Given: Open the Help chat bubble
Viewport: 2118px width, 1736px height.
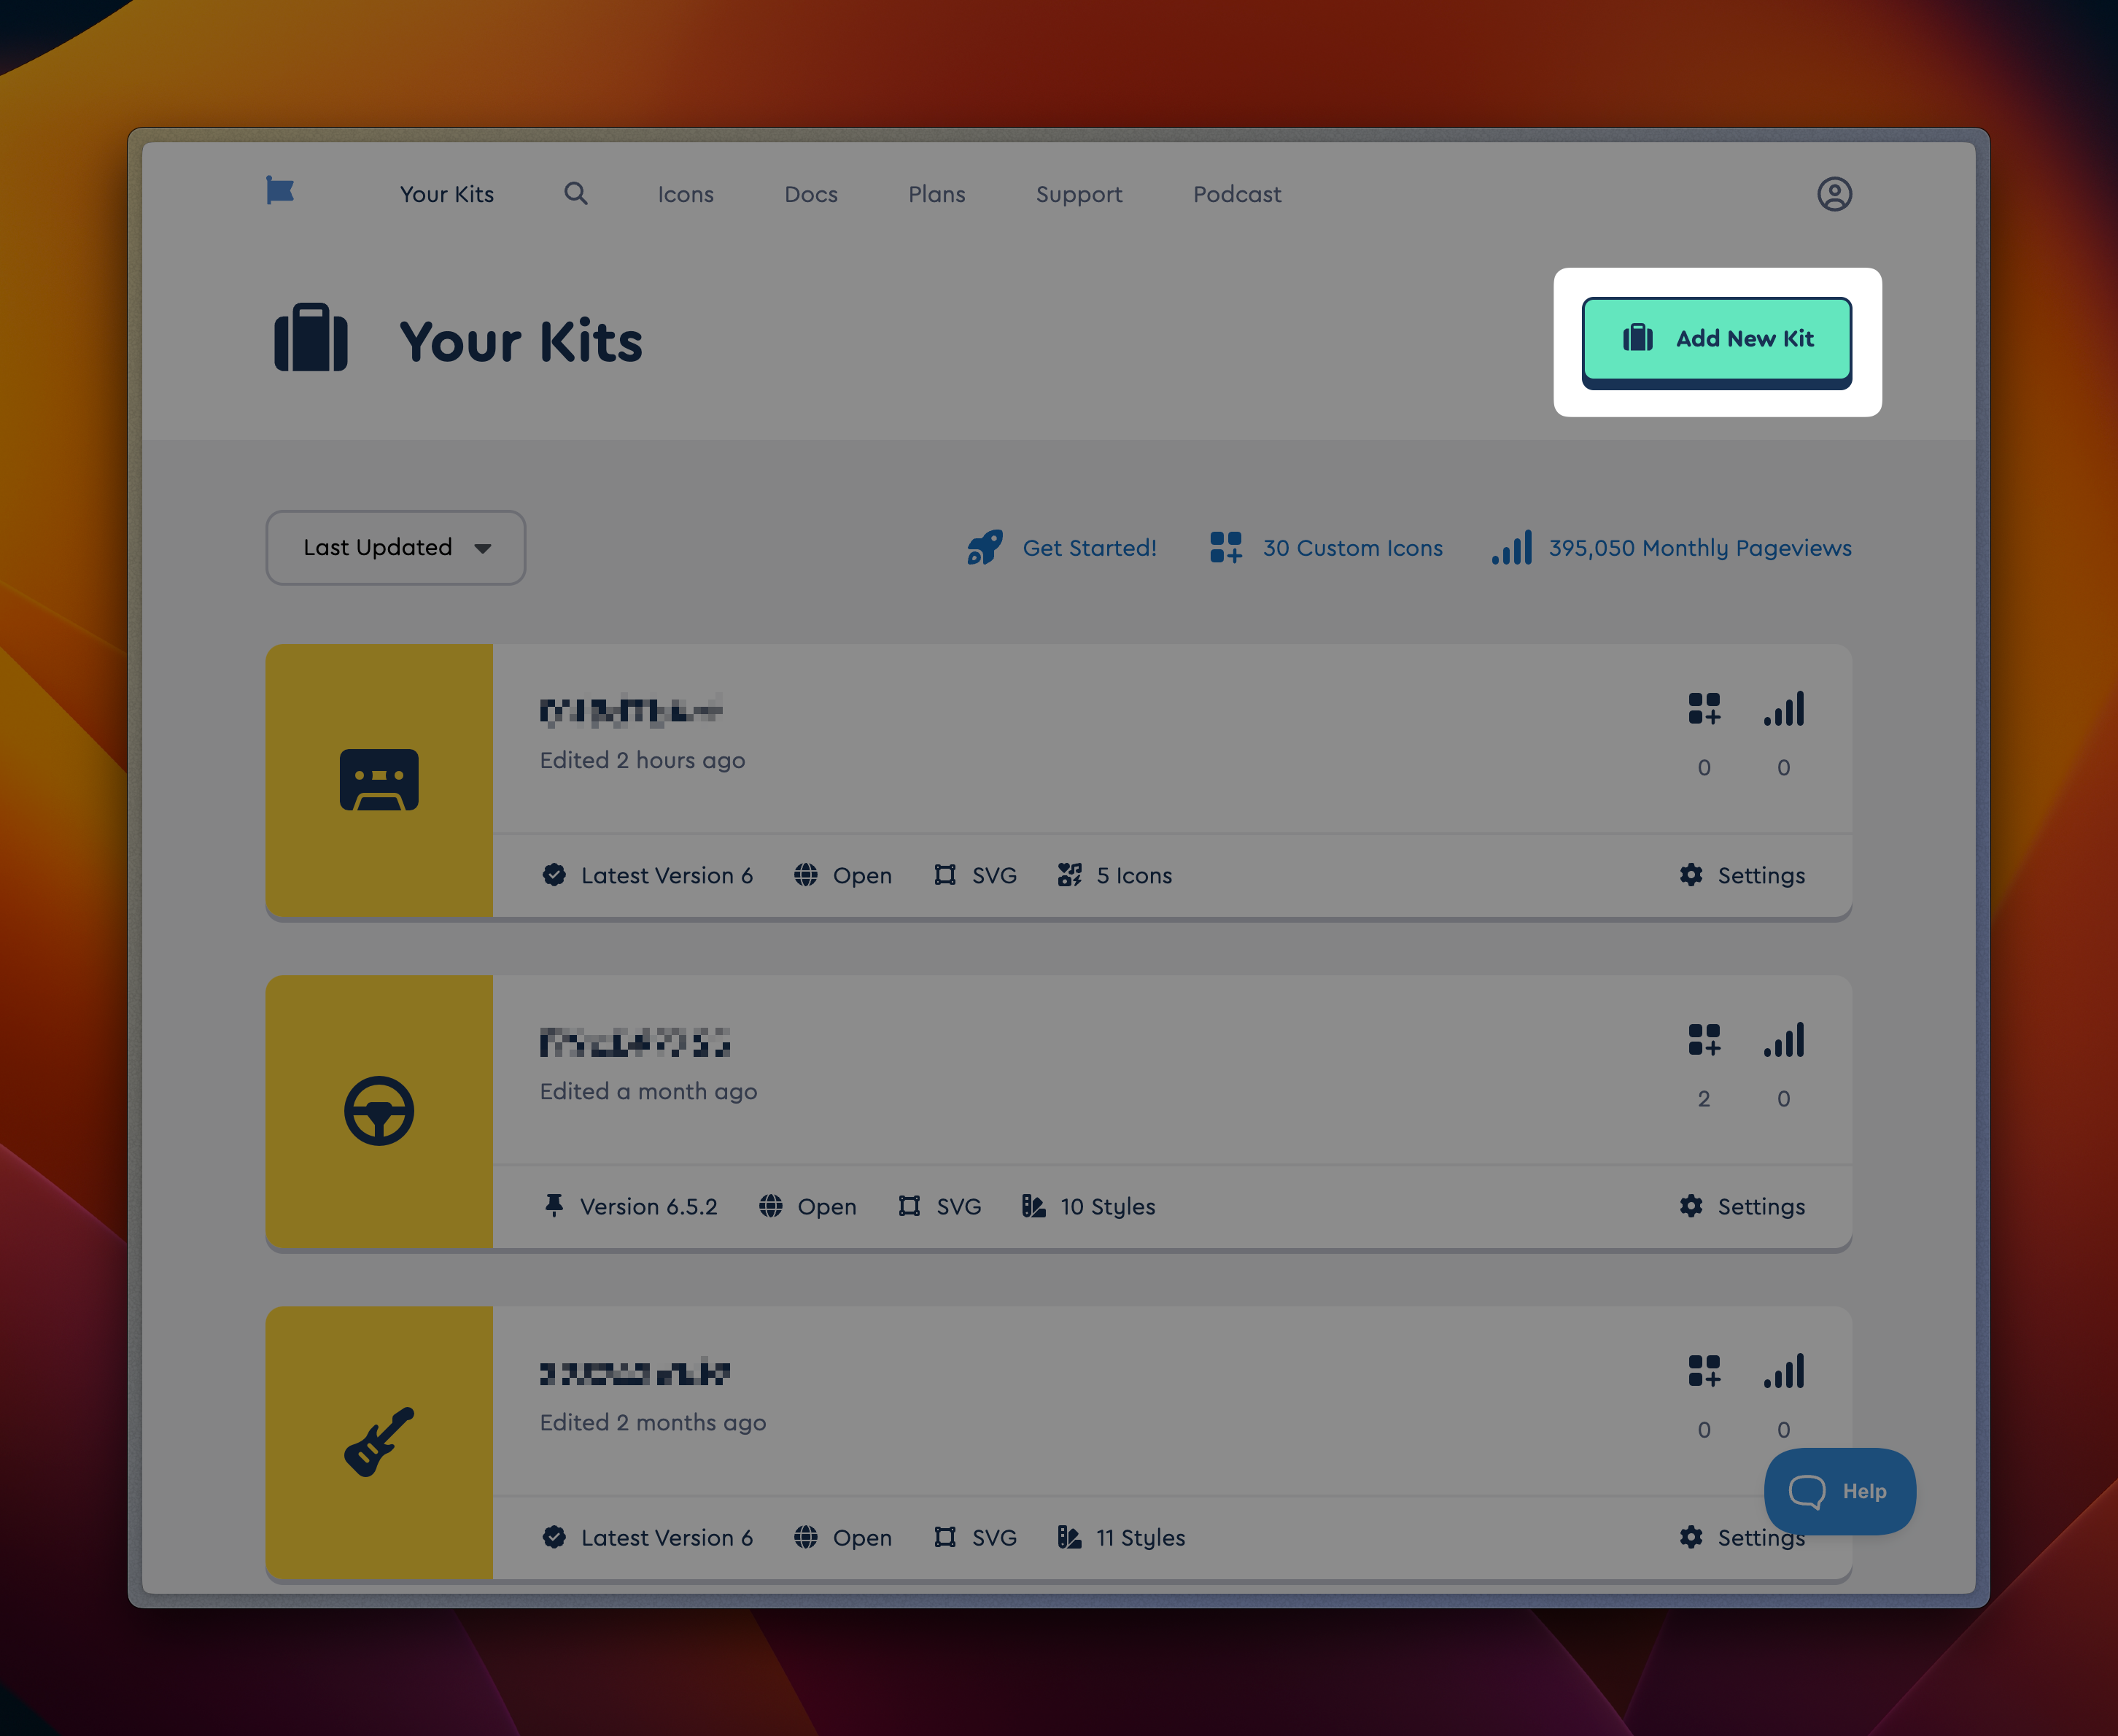Looking at the screenshot, I should (x=1839, y=1491).
